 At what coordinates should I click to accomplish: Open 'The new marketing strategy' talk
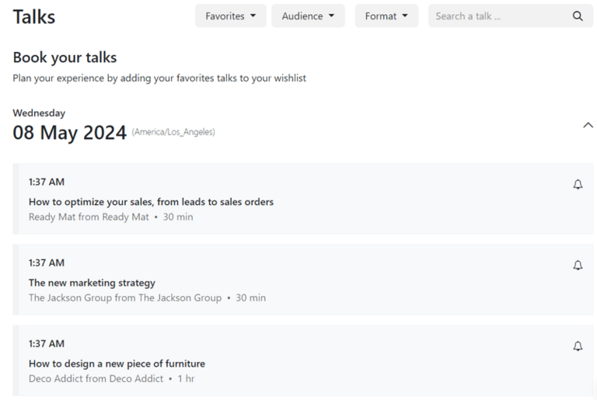(x=92, y=283)
